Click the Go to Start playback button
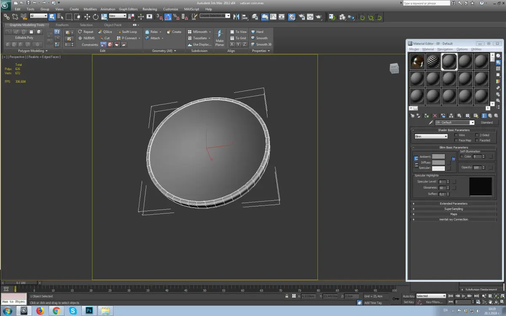Viewport: 506px width, 316px height. 451,296
